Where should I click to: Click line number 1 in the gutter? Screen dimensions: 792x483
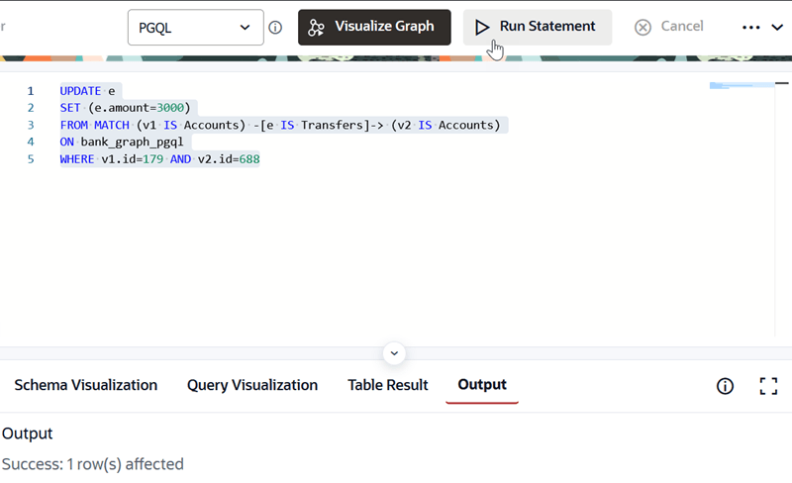(31, 91)
